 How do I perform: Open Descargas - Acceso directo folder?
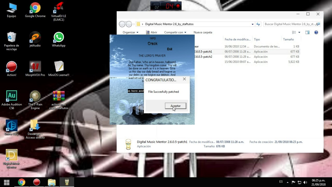(x=35, y=130)
